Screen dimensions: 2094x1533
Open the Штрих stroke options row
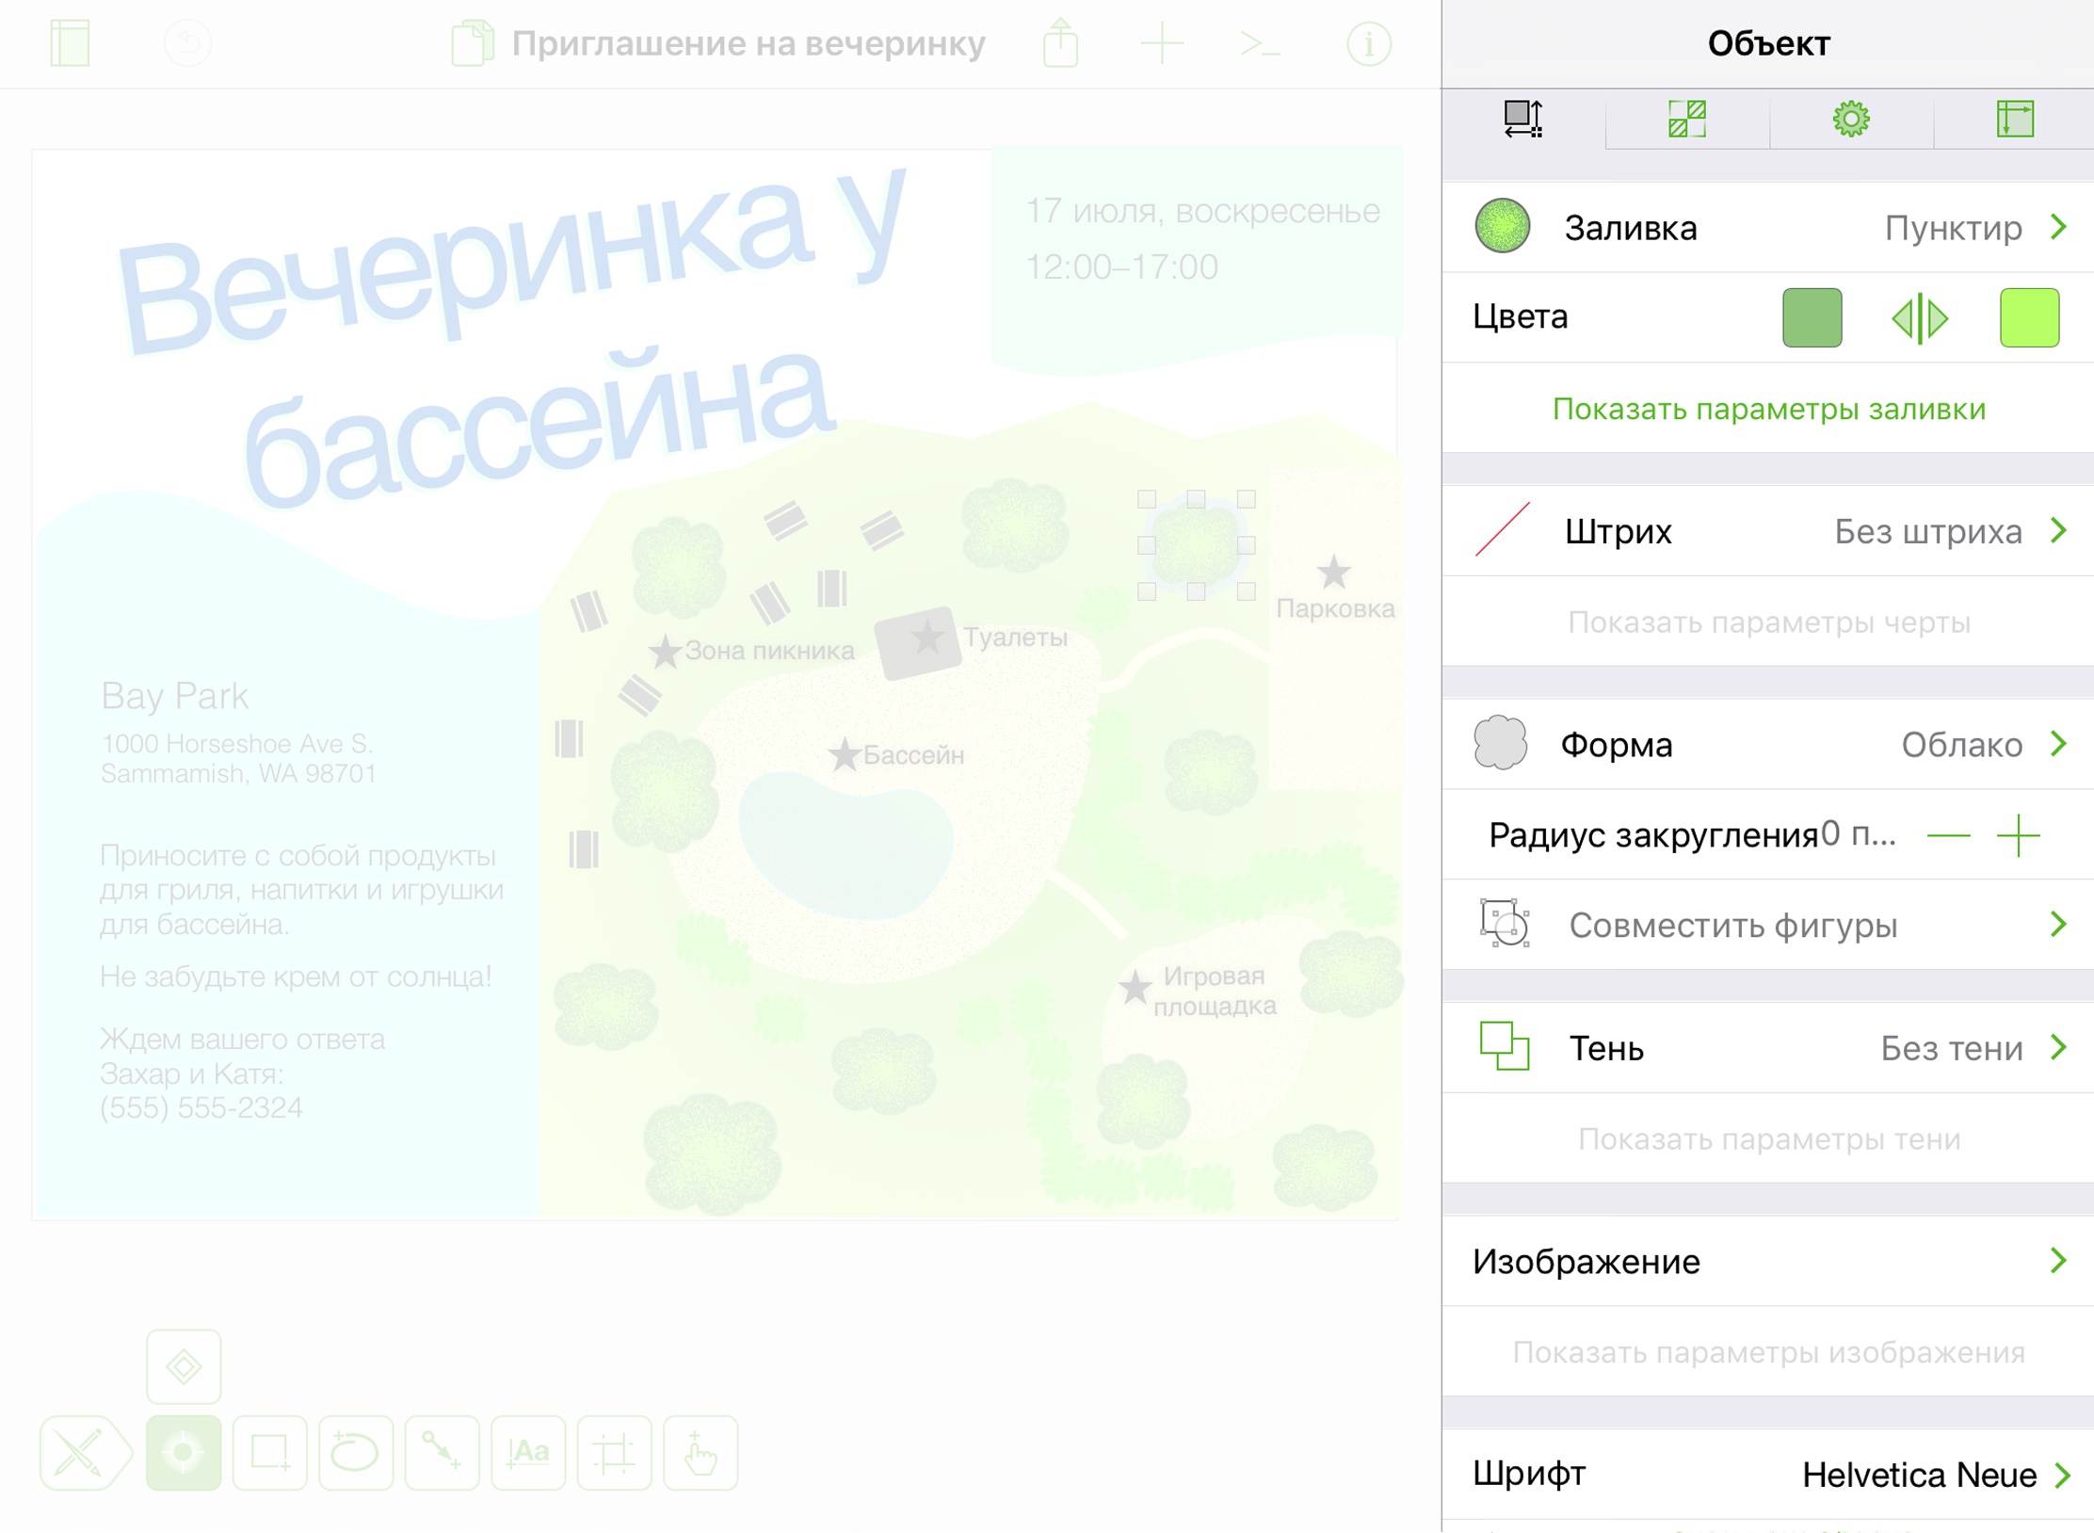tap(1768, 531)
